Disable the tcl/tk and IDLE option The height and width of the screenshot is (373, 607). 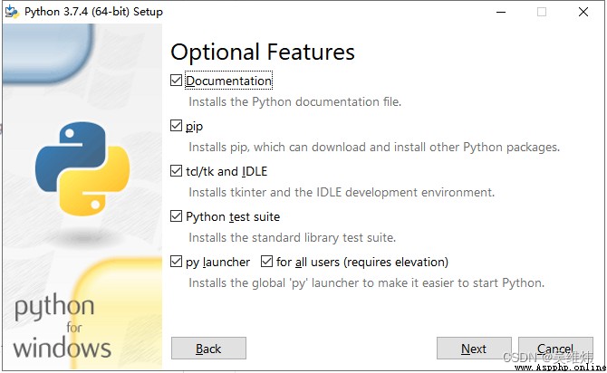pyautogui.click(x=176, y=171)
